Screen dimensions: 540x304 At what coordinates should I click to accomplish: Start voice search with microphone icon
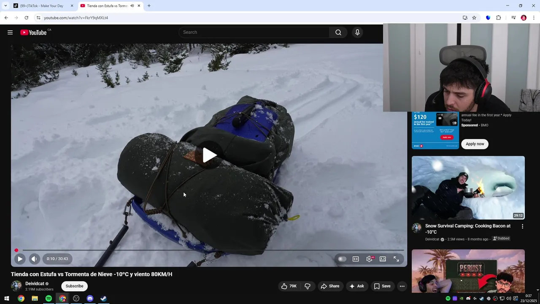357,33
